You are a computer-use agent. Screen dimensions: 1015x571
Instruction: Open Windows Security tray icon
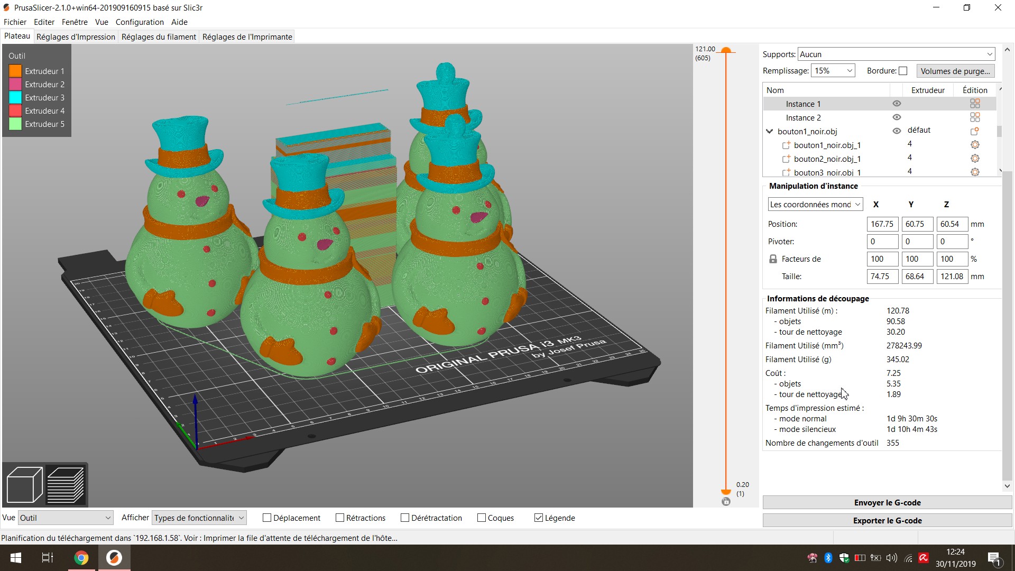point(844,558)
